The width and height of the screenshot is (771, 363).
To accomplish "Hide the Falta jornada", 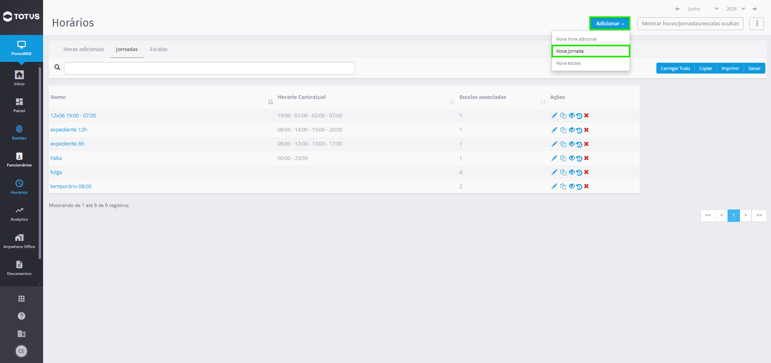I will [572, 158].
